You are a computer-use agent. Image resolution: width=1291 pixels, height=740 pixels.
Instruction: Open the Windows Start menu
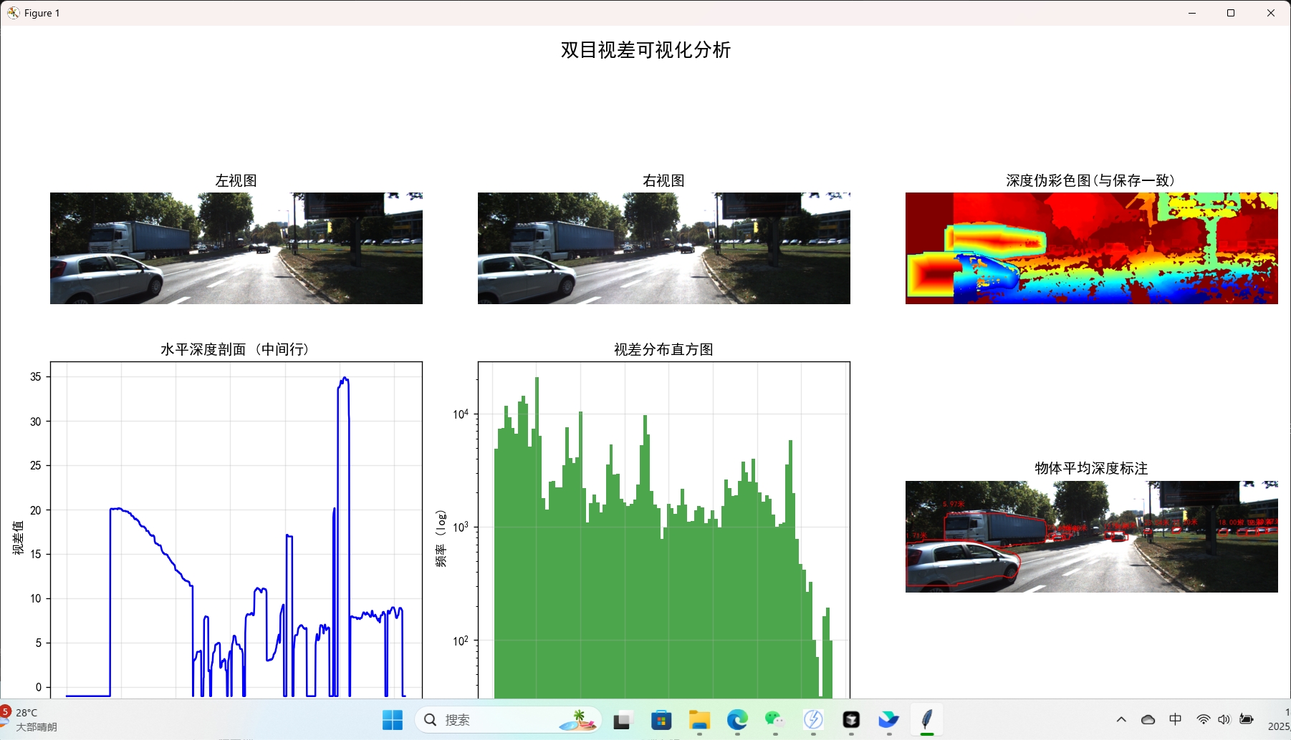[x=392, y=720]
